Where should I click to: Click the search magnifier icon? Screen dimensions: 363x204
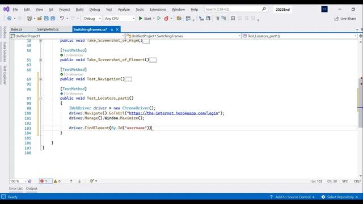point(264,9)
